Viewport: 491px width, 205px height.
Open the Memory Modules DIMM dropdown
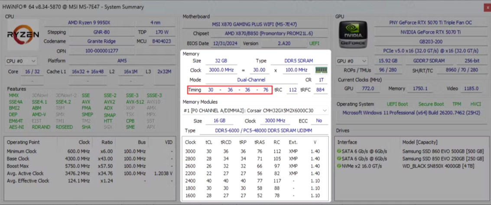tap(256, 111)
